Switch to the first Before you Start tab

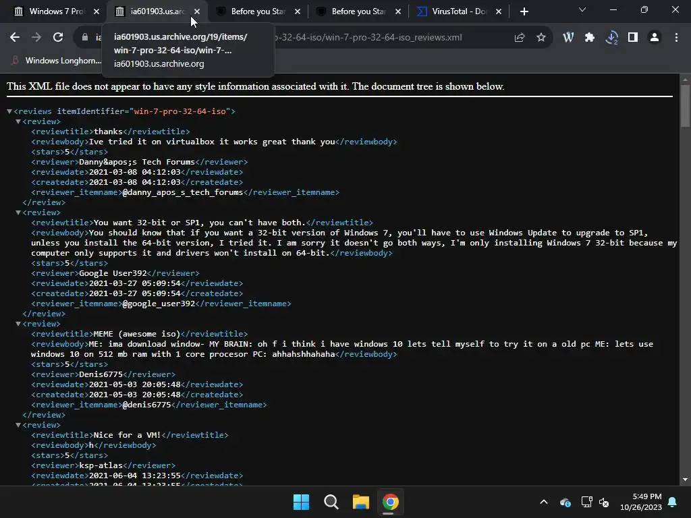point(257,11)
